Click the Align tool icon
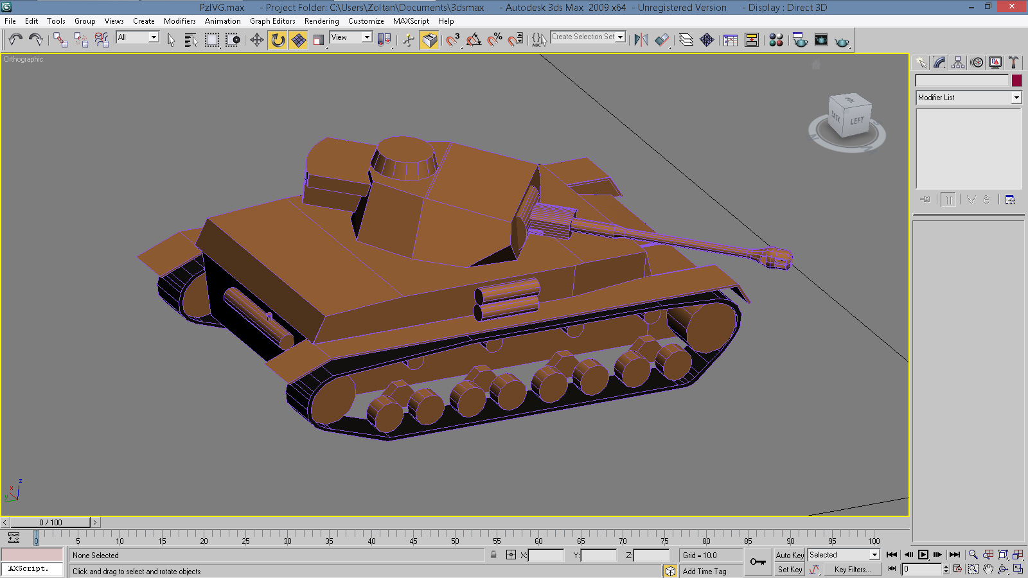1028x578 pixels. [x=662, y=40]
